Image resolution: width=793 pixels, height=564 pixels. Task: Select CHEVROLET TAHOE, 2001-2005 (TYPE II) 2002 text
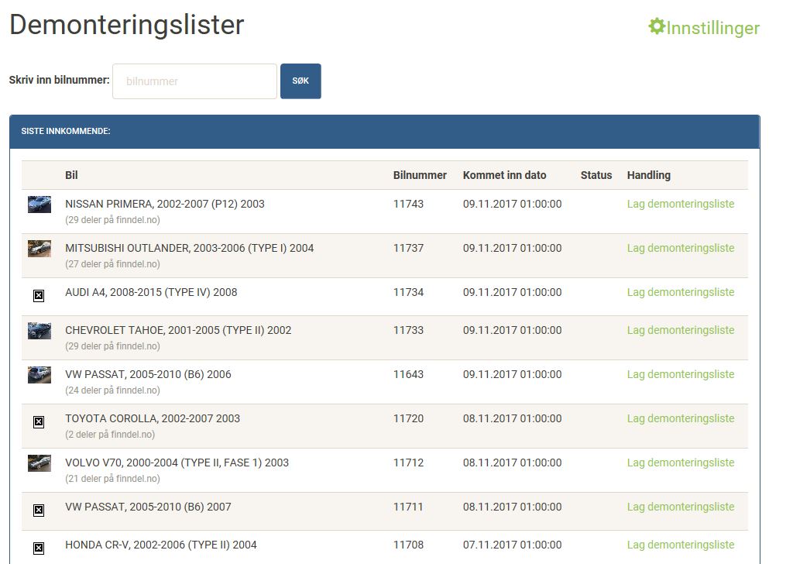coord(178,330)
